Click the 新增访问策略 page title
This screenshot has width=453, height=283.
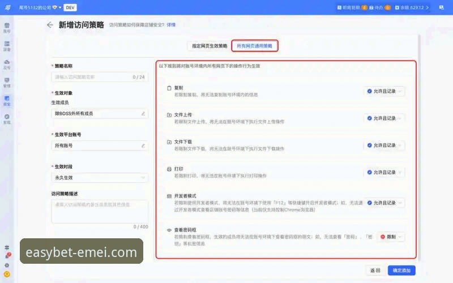(81, 25)
